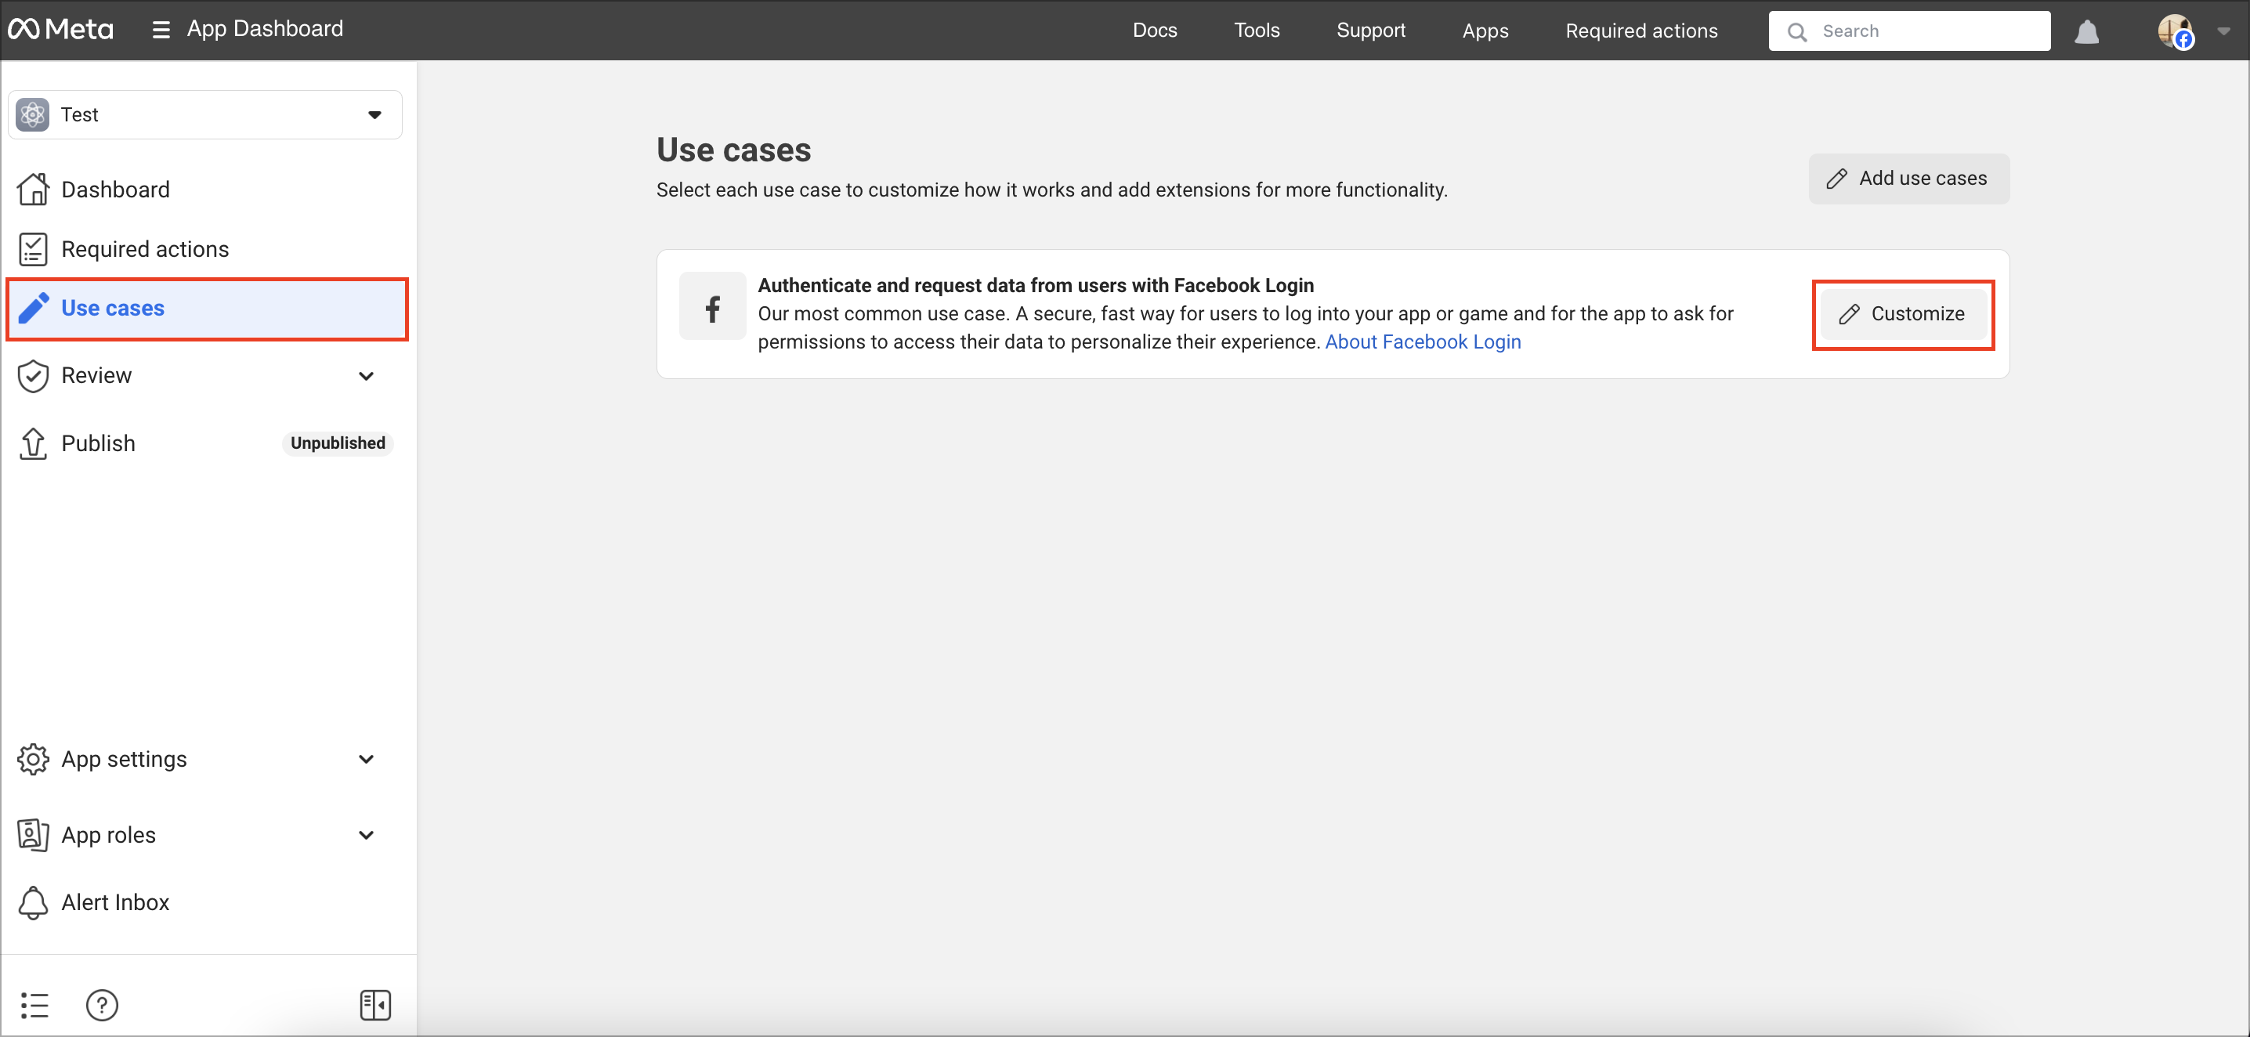Screen dimensions: 2250x1037
Task: Collapse the sidebar panel icon
Action: (x=375, y=1006)
